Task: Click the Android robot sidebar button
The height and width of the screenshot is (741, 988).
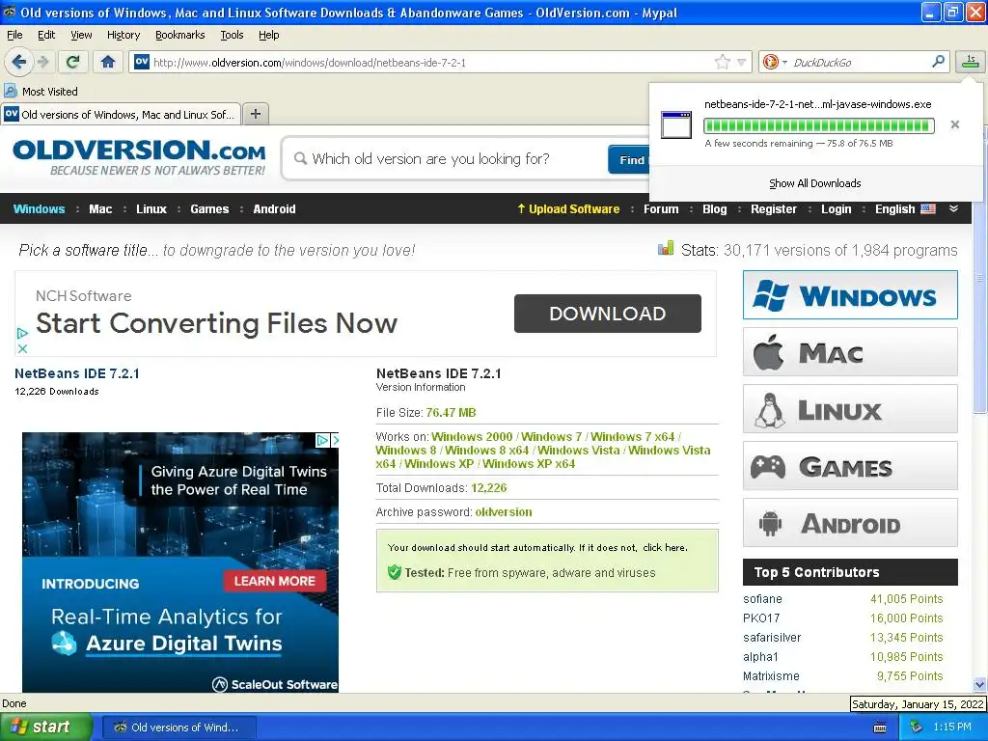Action: (x=850, y=523)
